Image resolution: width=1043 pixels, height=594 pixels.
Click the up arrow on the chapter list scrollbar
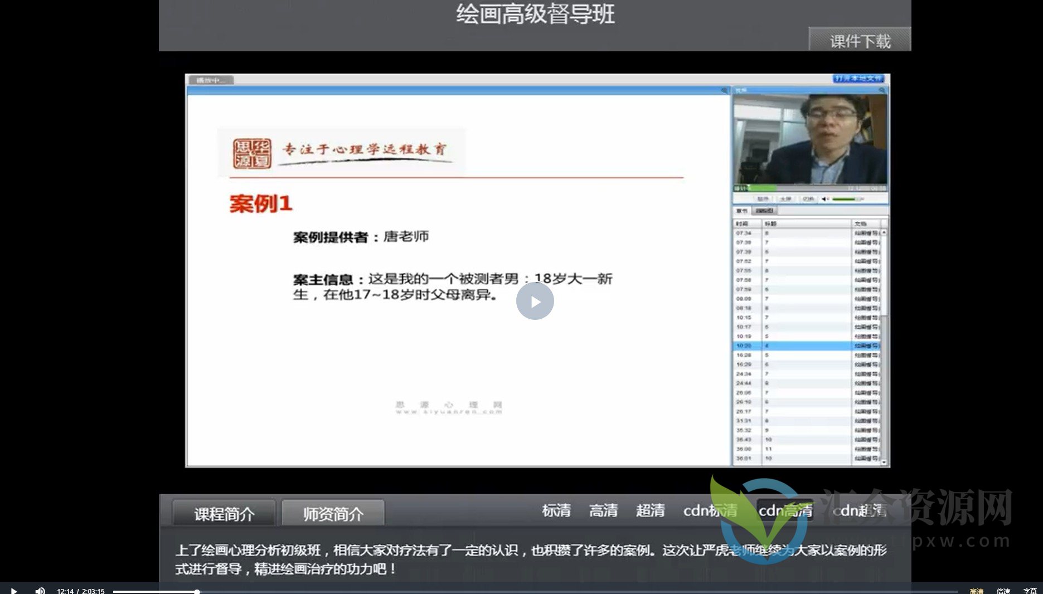tap(884, 233)
